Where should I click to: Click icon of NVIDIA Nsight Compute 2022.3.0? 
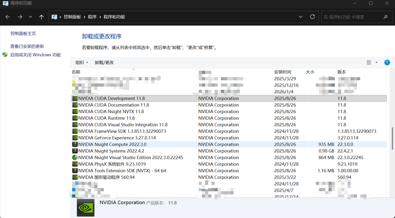click(x=75, y=144)
